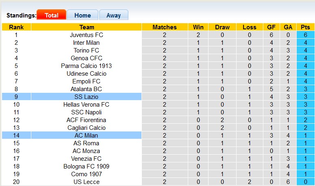Open the AC Milan team entry
The image size is (315, 186).
tap(87, 136)
